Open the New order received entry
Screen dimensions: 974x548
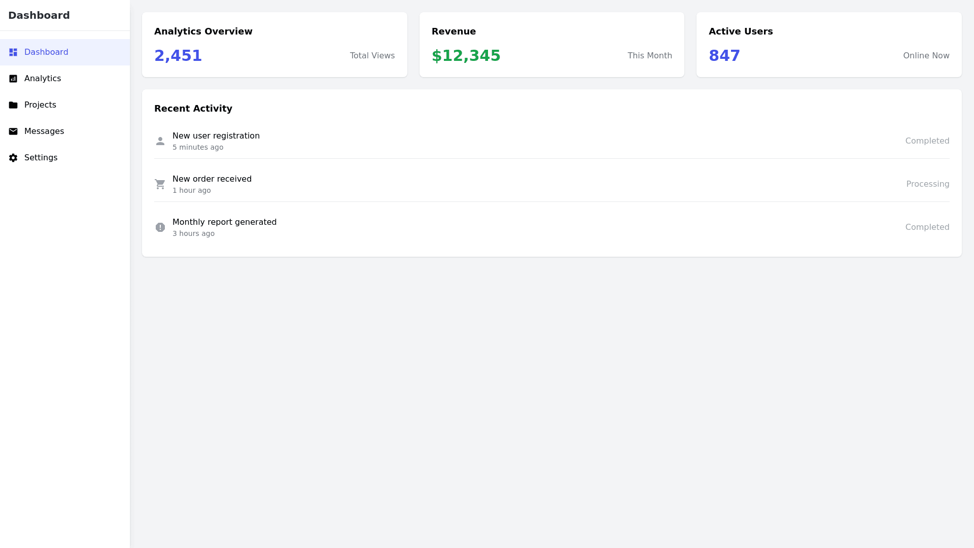[x=212, y=179]
